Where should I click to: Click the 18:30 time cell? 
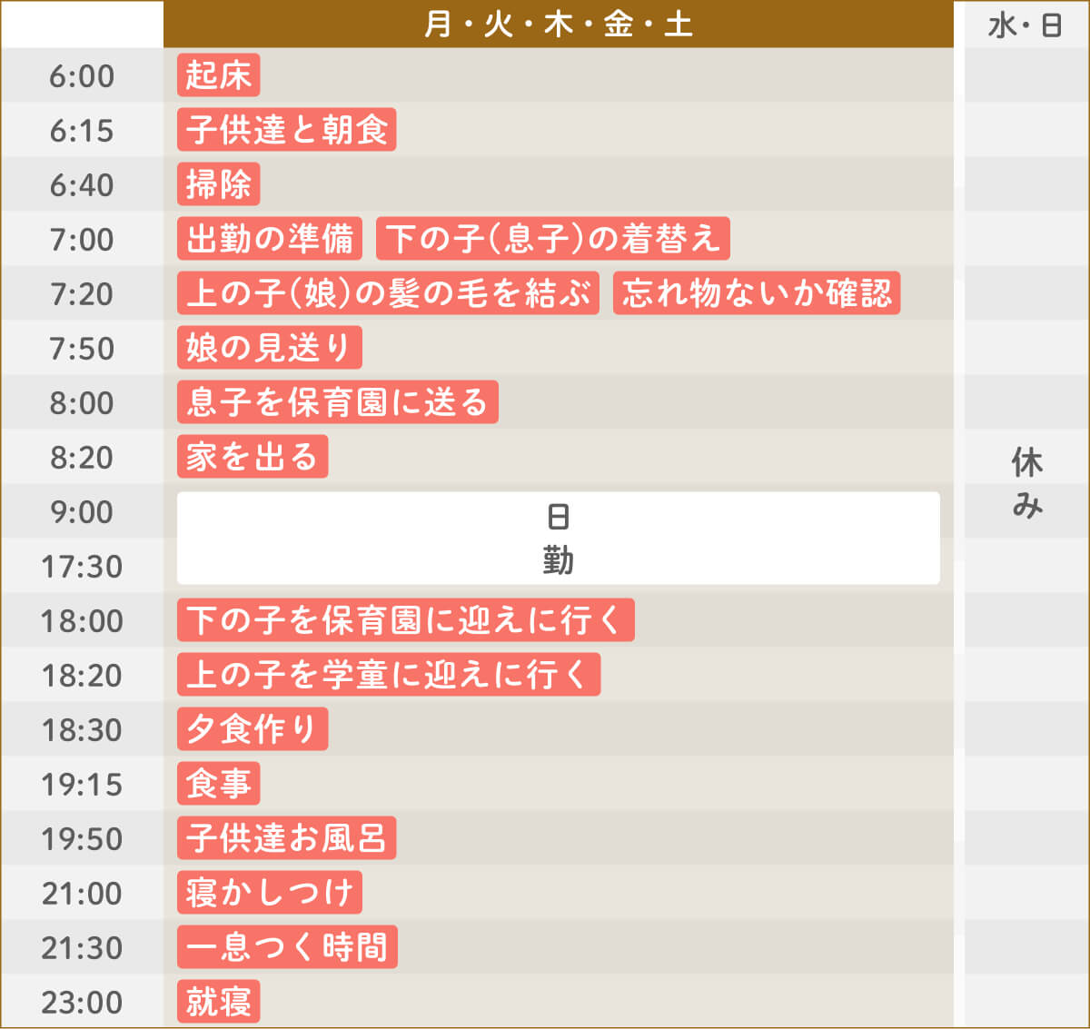click(x=82, y=729)
